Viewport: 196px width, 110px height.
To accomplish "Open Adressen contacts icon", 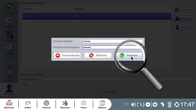I will [x=65, y=104].
